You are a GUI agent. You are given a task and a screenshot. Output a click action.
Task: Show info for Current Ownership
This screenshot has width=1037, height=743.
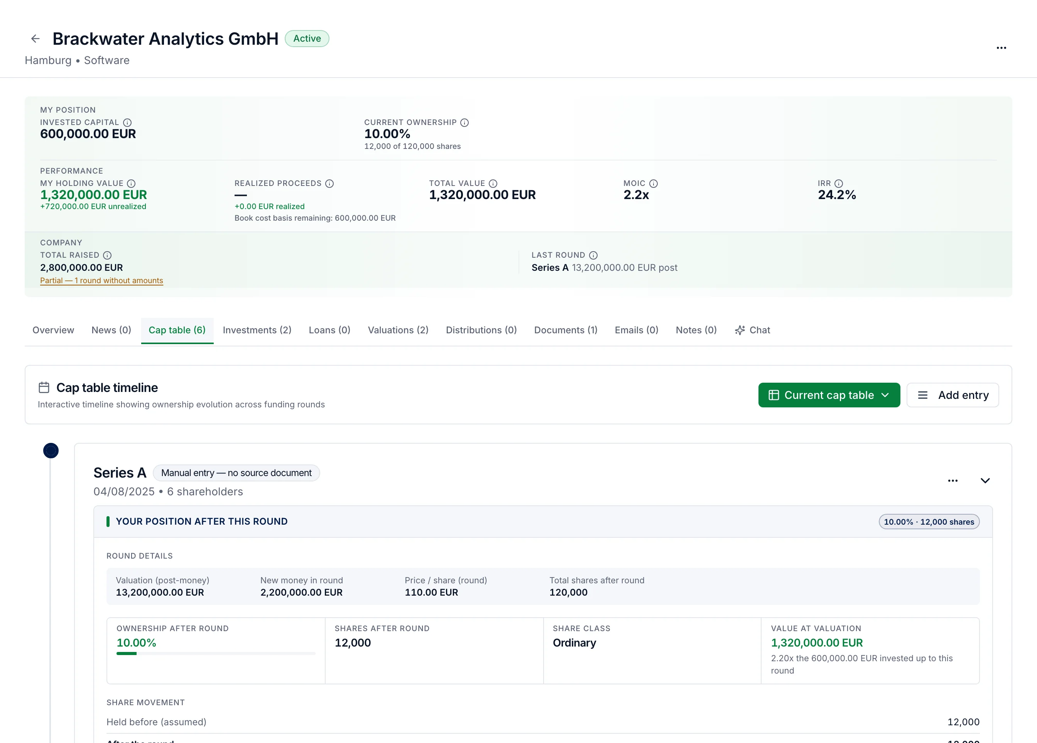click(464, 123)
